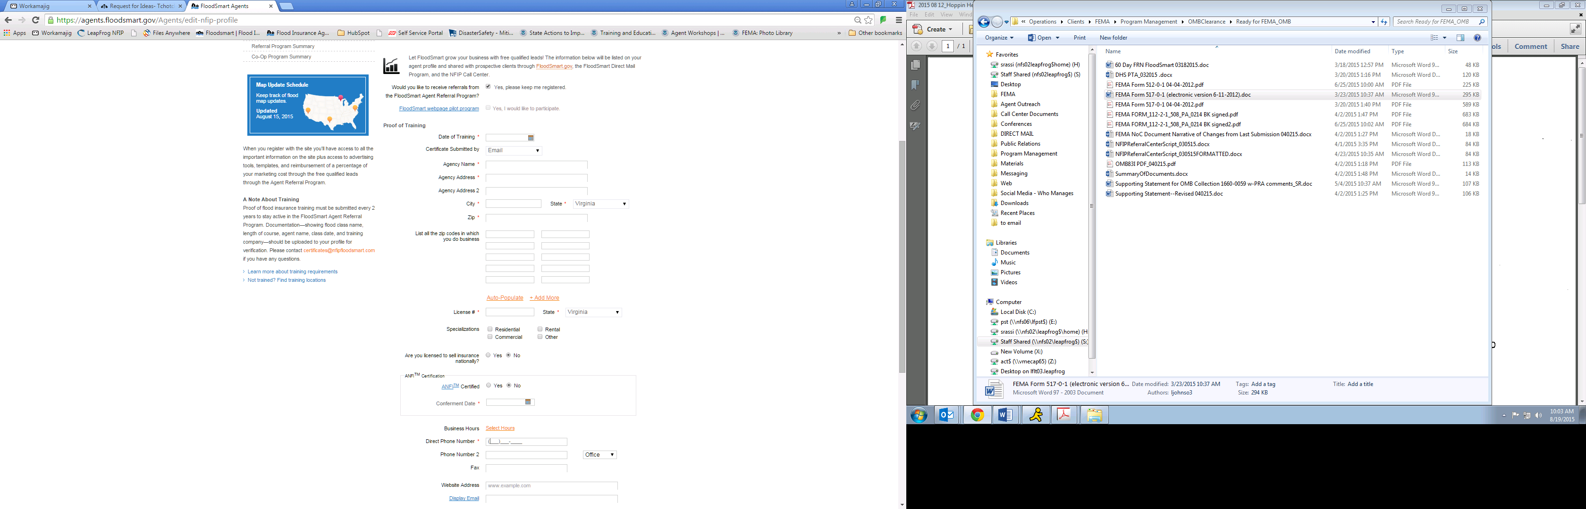This screenshot has width=1586, height=509.
Task: Click the Select Hours link
Action: [499, 428]
